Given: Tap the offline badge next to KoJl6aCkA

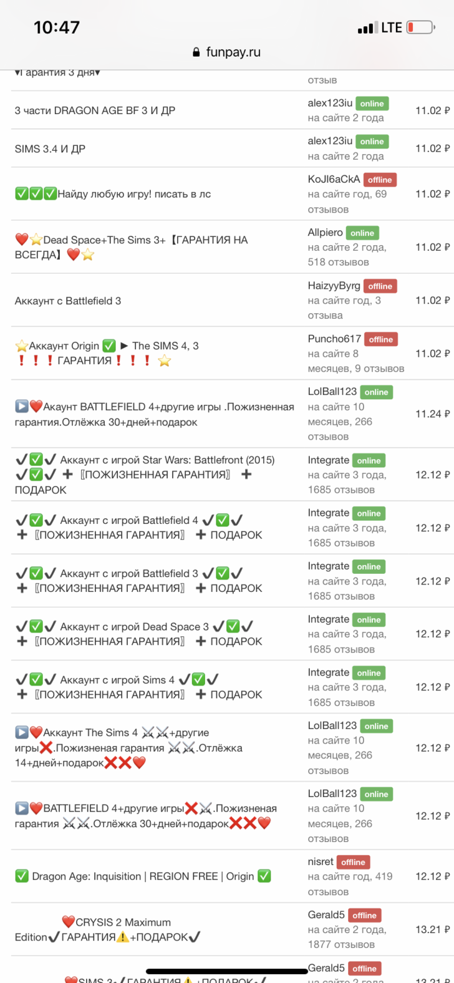Looking at the screenshot, I should [x=379, y=180].
